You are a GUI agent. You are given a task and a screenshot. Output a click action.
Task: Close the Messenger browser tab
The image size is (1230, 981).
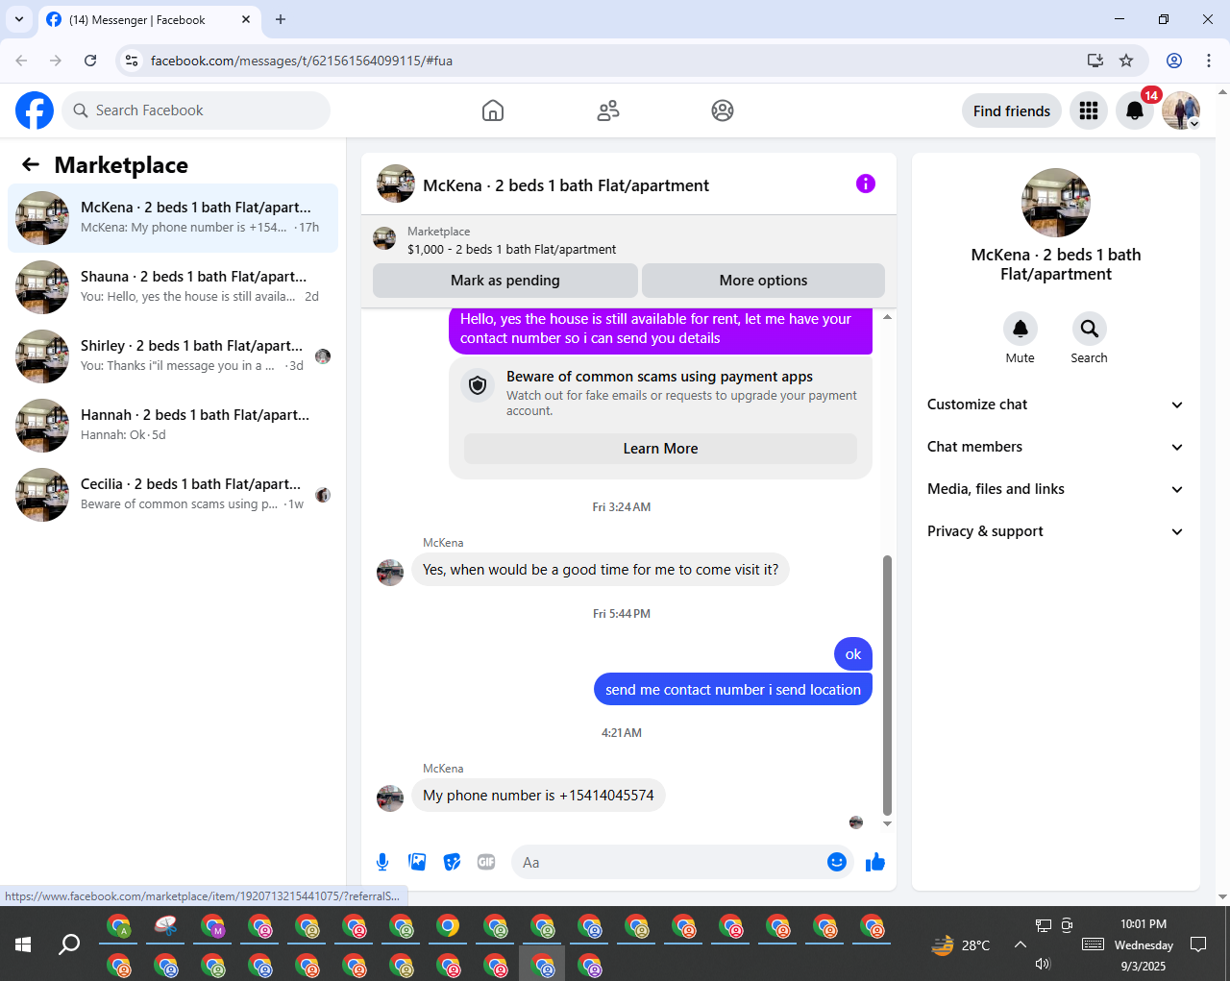pyautogui.click(x=246, y=19)
